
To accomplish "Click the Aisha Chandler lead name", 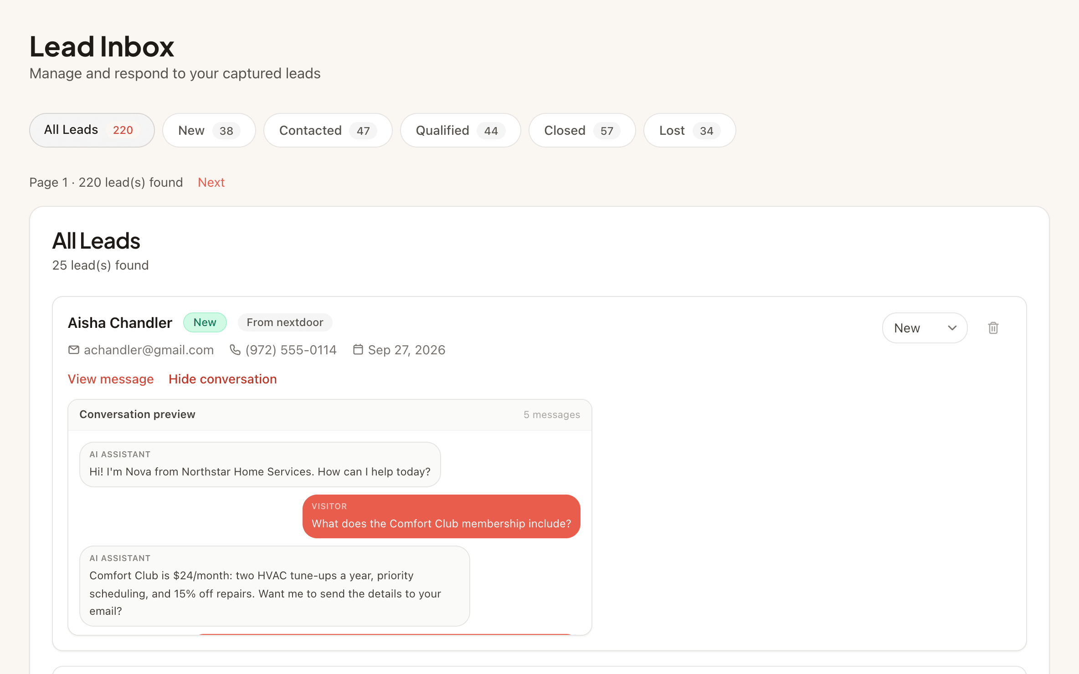I will (120, 323).
